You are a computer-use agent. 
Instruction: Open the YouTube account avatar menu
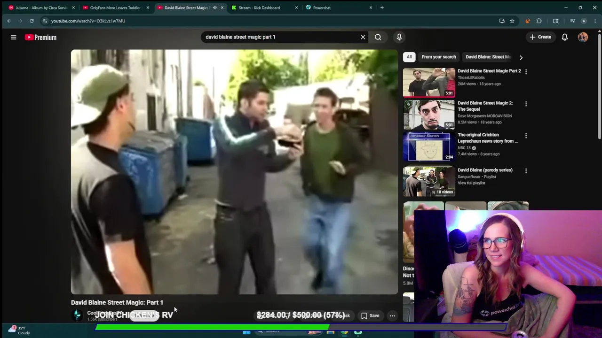coord(583,37)
